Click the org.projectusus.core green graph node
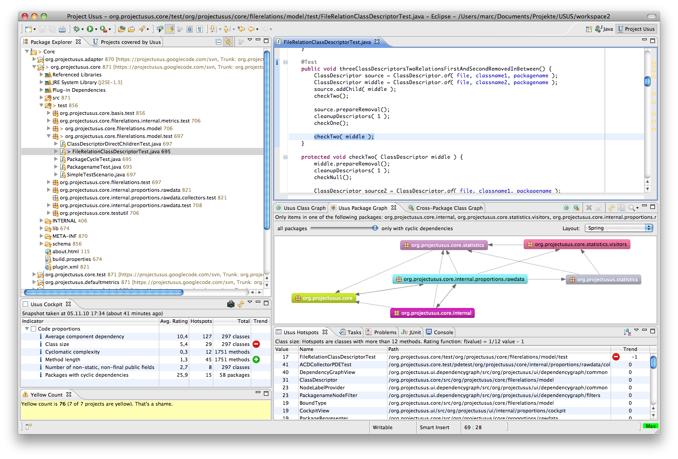The image size is (678, 459). point(324,298)
